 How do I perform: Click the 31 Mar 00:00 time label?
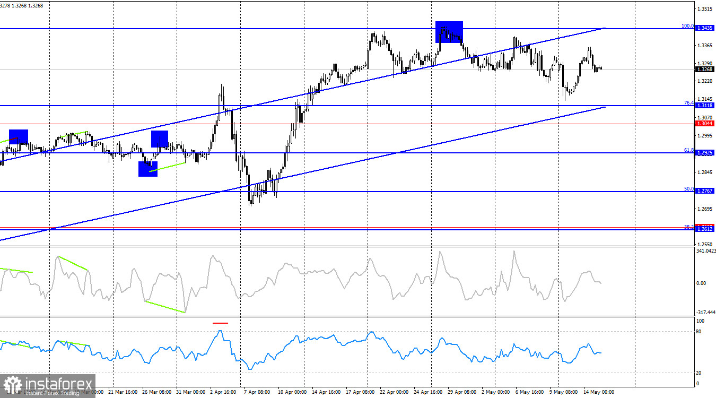point(191,392)
